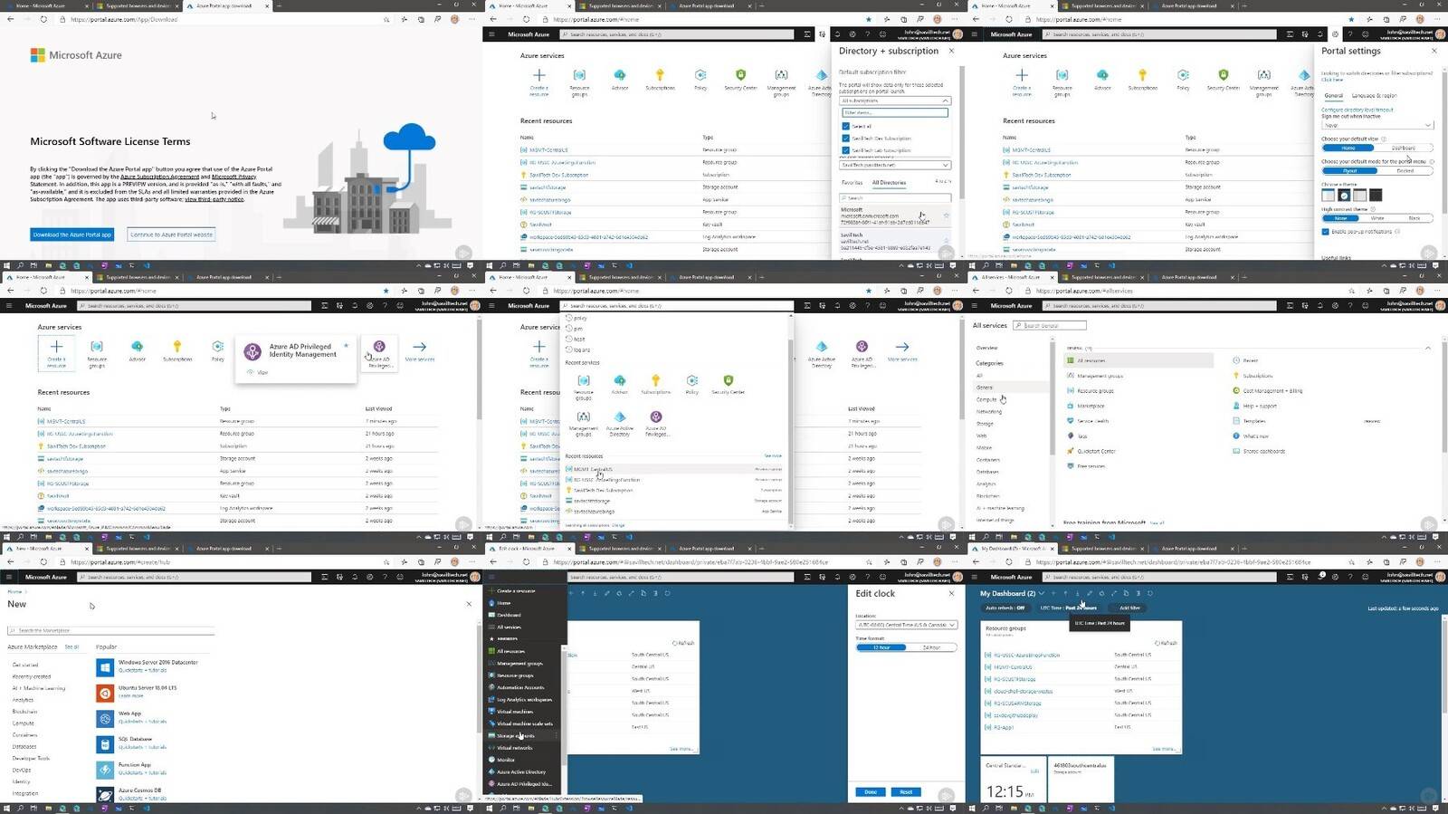Open Resource groups icon under Recent services search dropdown

pos(584,380)
